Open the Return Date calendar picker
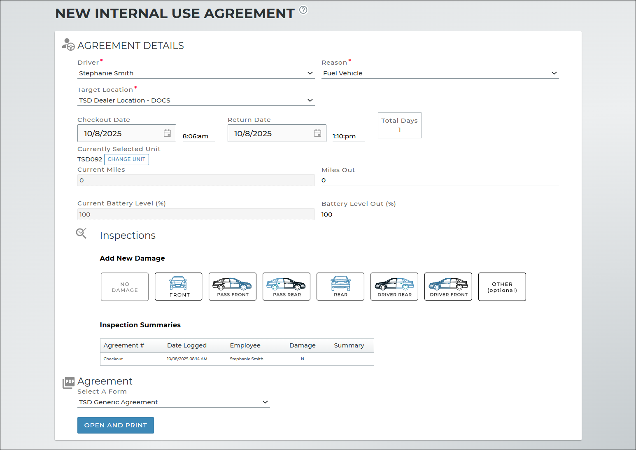This screenshot has height=450, width=636. click(317, 133)
